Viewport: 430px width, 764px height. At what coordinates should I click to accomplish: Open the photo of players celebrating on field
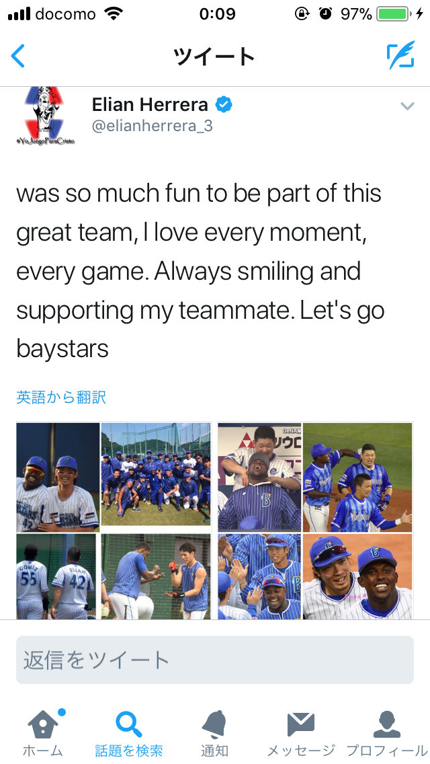click(357, 476)
